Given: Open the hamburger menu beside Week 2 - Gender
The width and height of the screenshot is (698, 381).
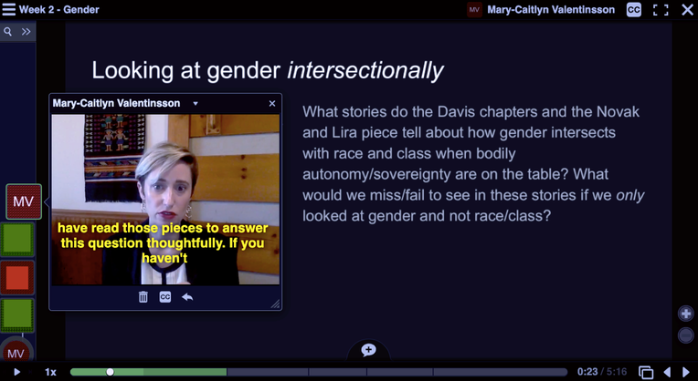Looking at the screenshot, I should click(9, 10).
